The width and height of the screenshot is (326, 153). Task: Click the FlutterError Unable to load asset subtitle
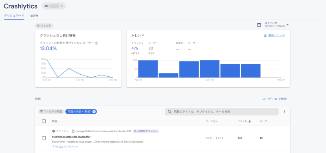(98, 142)
